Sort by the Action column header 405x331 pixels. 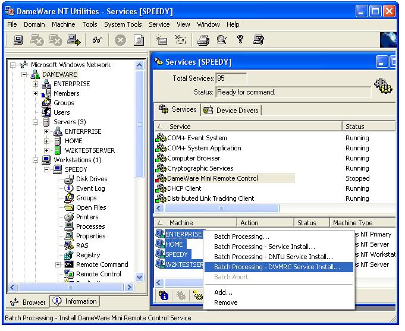(265, 223)
